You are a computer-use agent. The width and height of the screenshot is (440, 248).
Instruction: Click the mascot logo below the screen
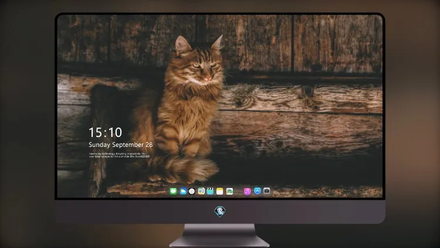(220, 212)
